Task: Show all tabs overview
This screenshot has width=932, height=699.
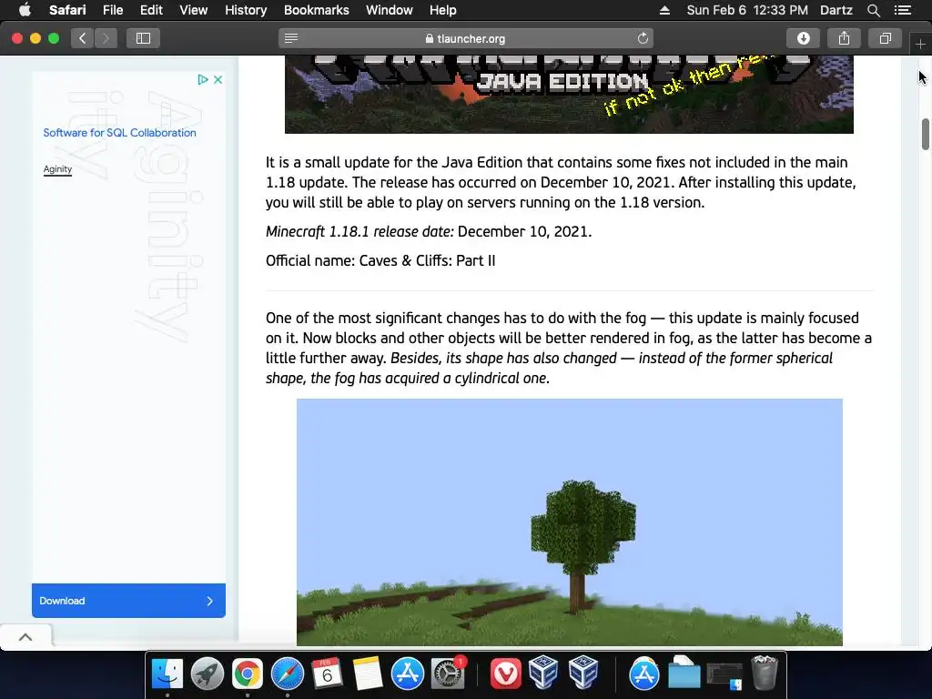Action: coord(885,38)
